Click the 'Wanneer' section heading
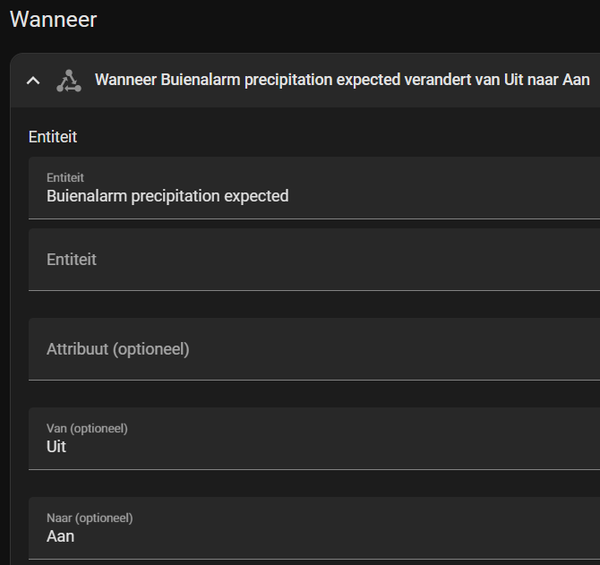The width and height of the screenshot is (600, 565). [53, 19]
